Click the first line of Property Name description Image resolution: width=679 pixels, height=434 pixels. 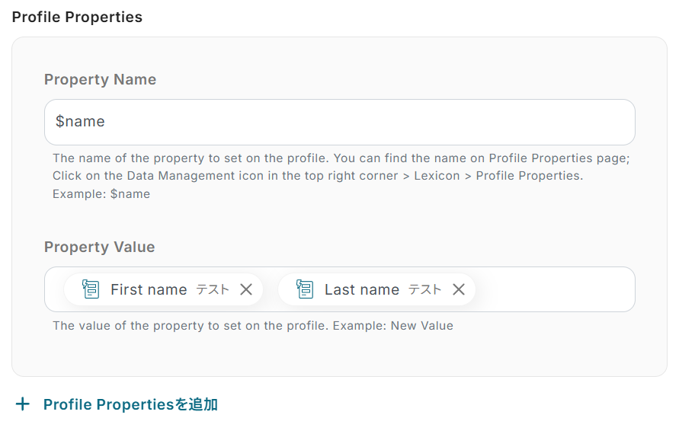pos(341,158)
